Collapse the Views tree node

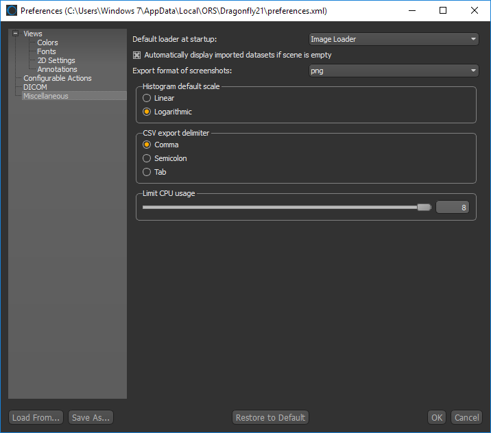(15, 34)
